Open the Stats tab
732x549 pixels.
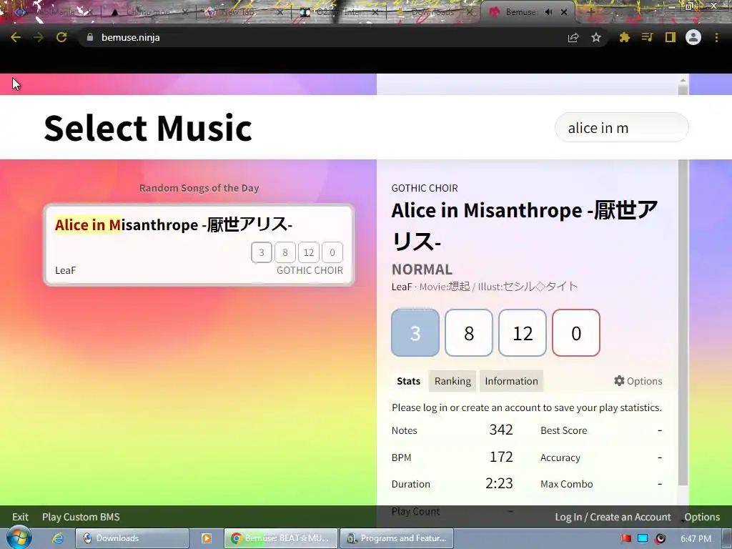click(x=408, y=381)
